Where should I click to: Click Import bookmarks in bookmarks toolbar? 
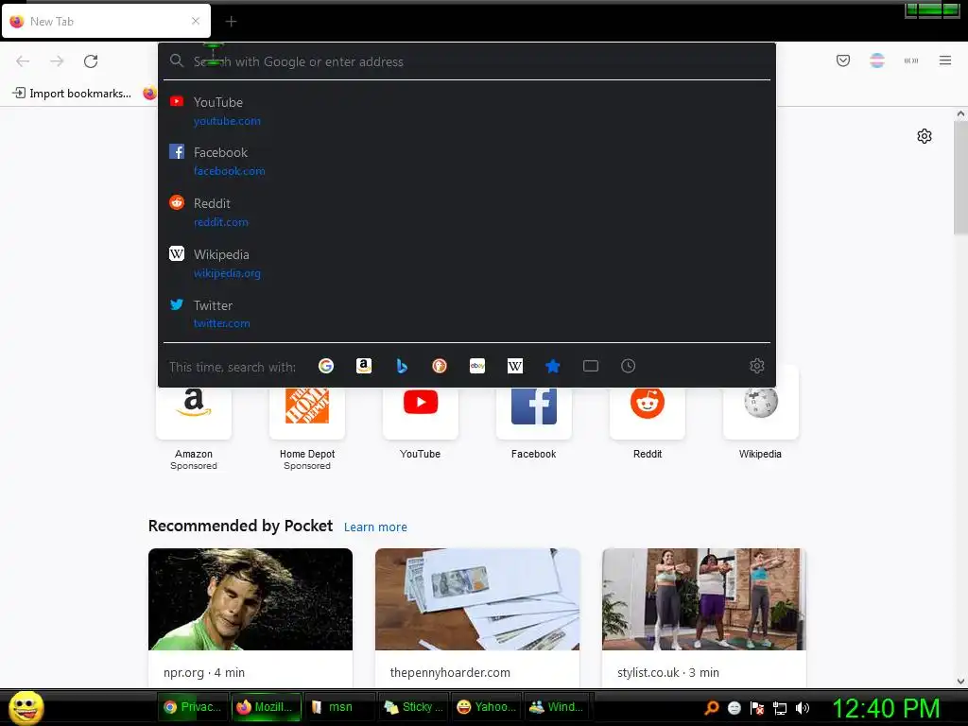[x=72, y=94]
